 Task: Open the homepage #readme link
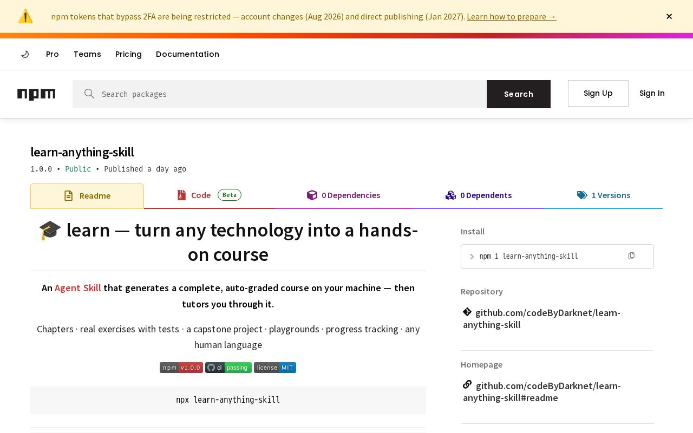542,391
